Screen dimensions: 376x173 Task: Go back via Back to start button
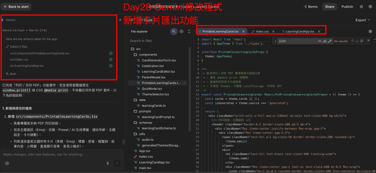(16, 7)
